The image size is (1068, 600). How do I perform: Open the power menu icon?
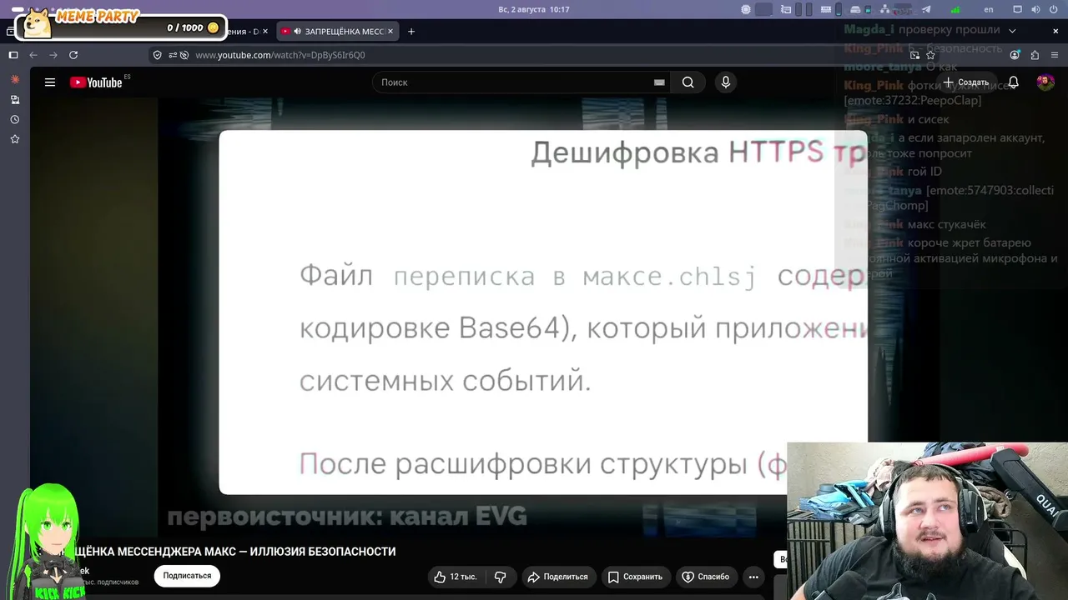[1055, 9]
